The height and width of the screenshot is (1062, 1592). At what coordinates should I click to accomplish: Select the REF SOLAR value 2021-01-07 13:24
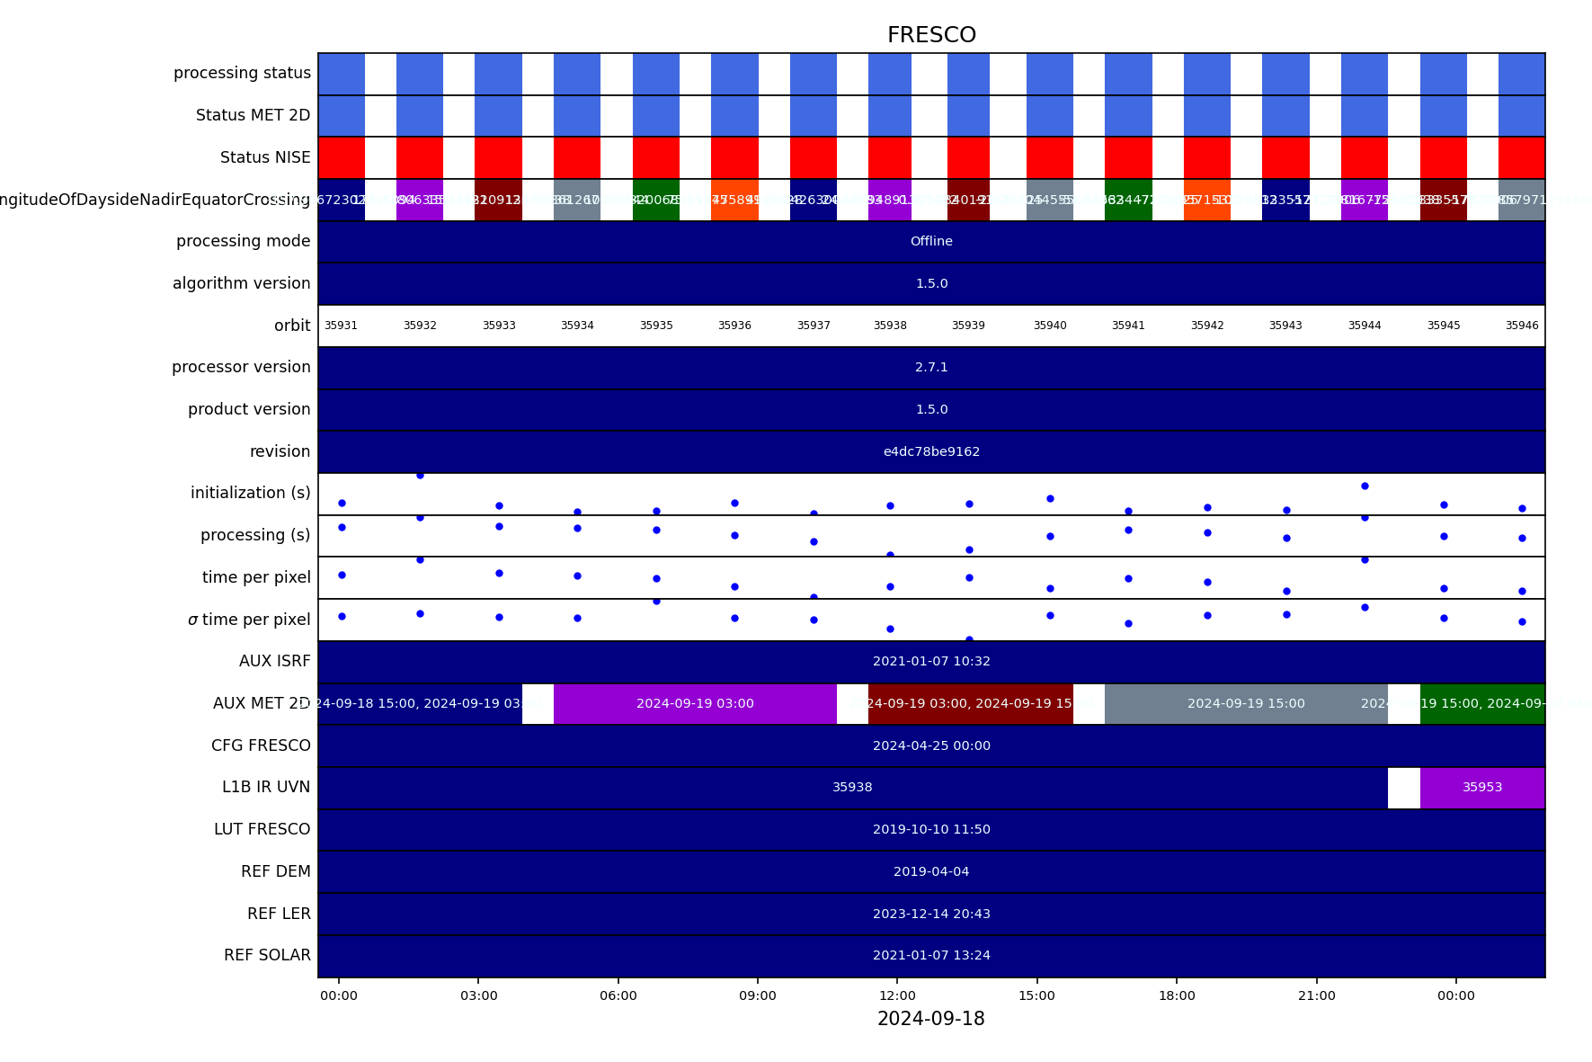coord(931,956)
